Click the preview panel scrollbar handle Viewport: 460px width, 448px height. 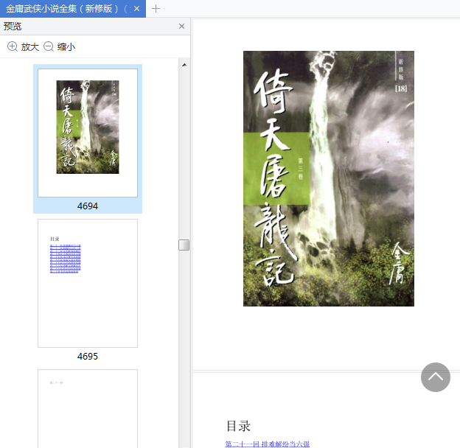[x=184, y=245]
